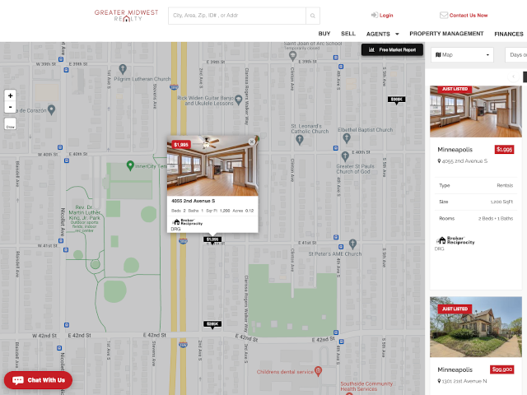Viewport: 527px width, 395px height.
Task: Zoom out the map with minus button
Action: 11,107
